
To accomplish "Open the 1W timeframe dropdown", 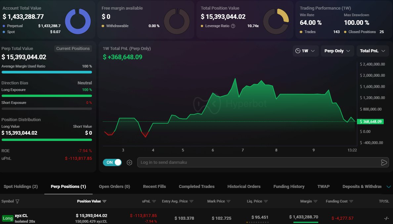I will [305, 51].
